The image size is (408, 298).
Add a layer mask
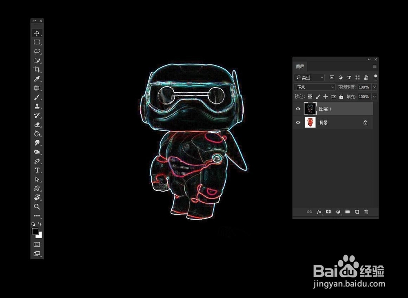[328, 212]
